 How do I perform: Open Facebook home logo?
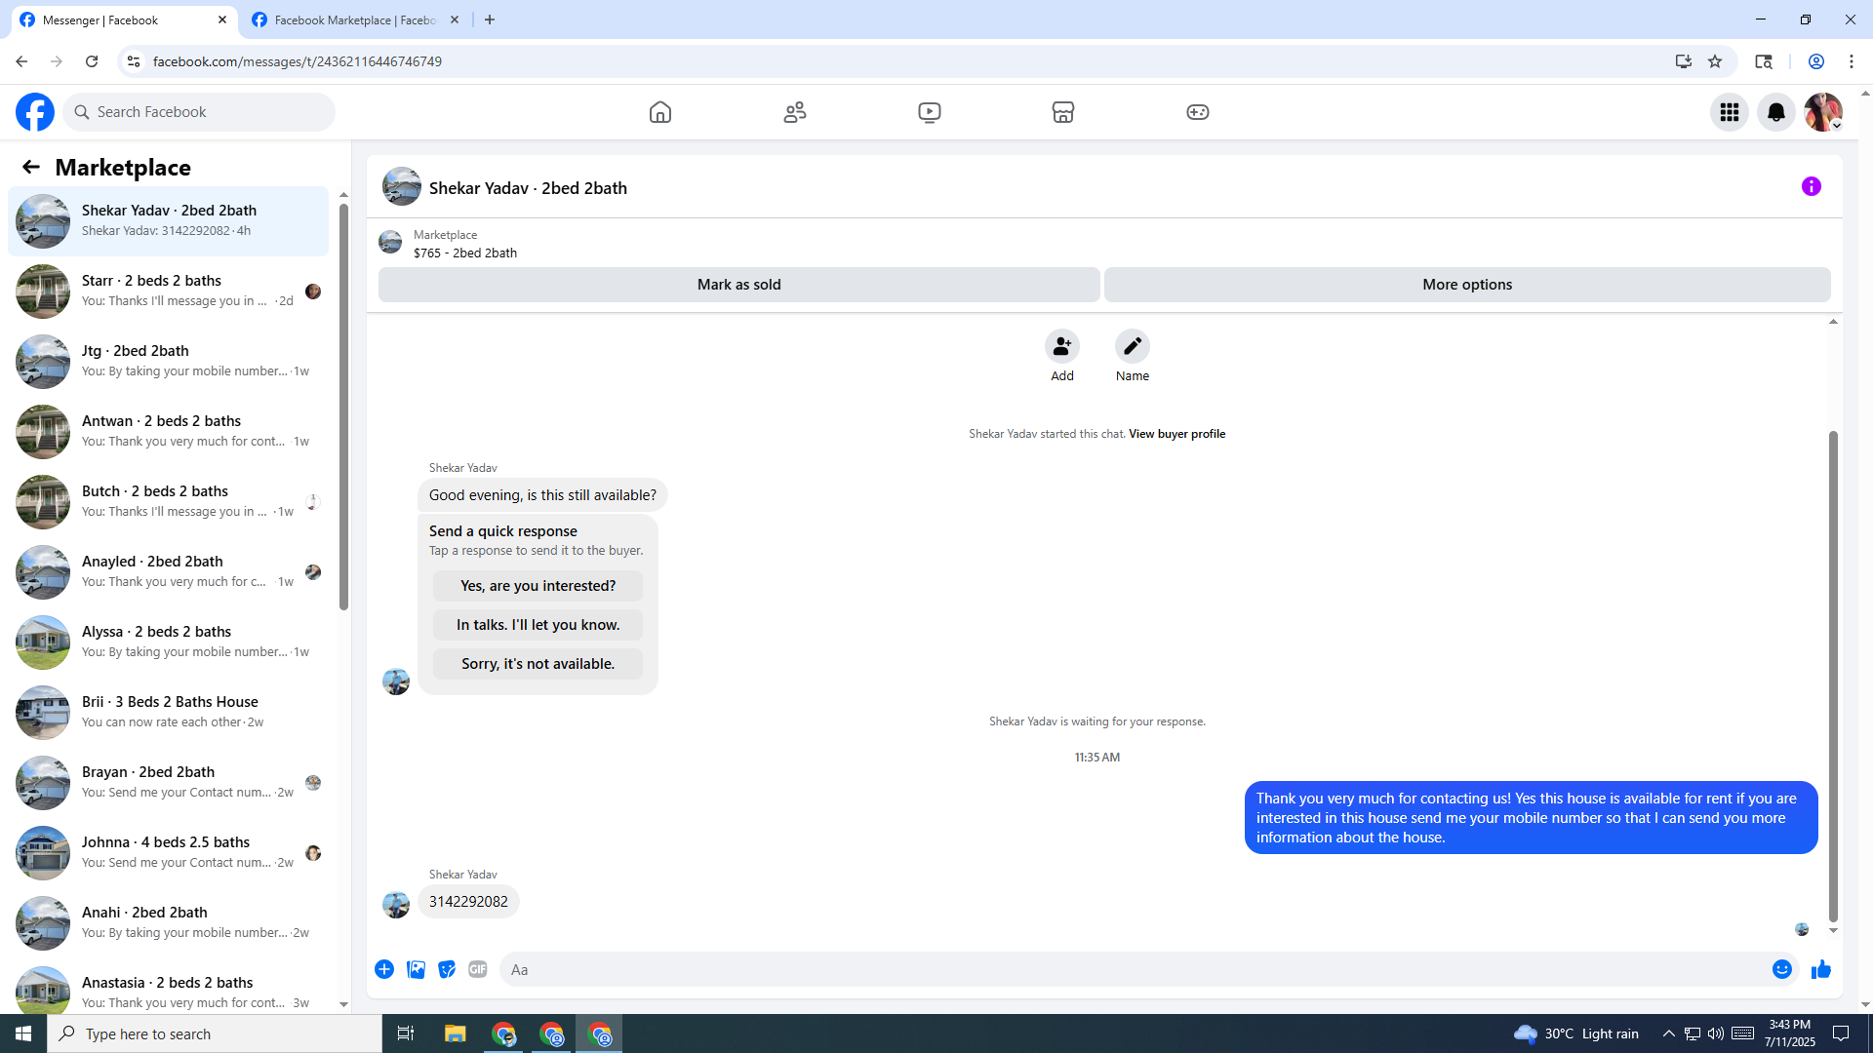click(35, 112)
